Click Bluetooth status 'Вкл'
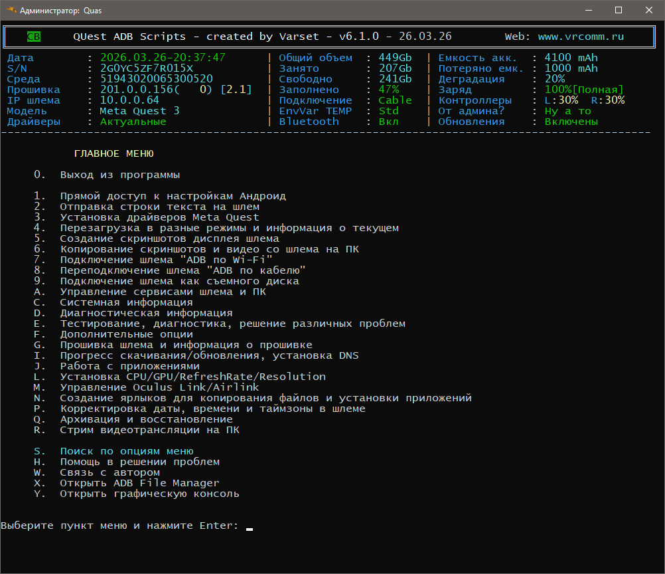 388,122
